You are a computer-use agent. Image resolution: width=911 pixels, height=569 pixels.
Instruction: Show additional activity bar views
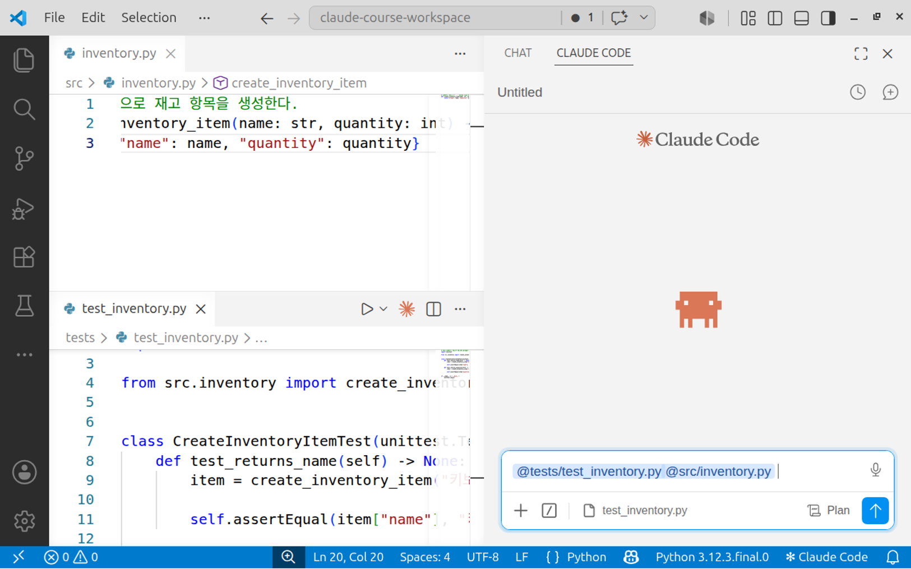pos(24,355)
